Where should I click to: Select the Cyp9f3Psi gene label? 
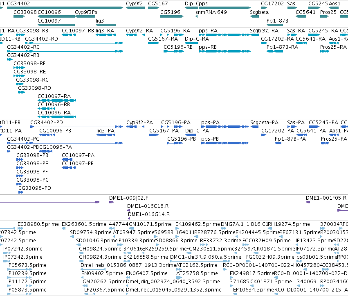click(x=87, y=12)
